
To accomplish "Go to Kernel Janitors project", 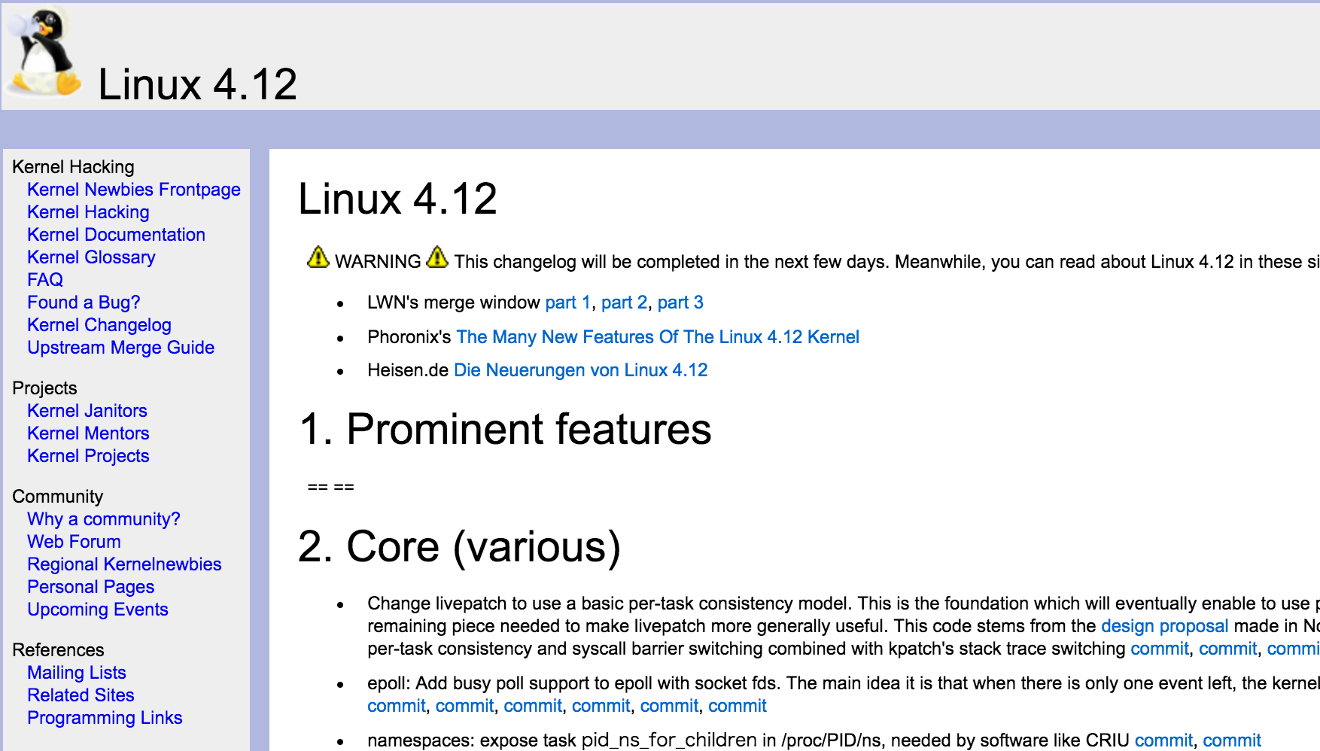I will (87, 411).
